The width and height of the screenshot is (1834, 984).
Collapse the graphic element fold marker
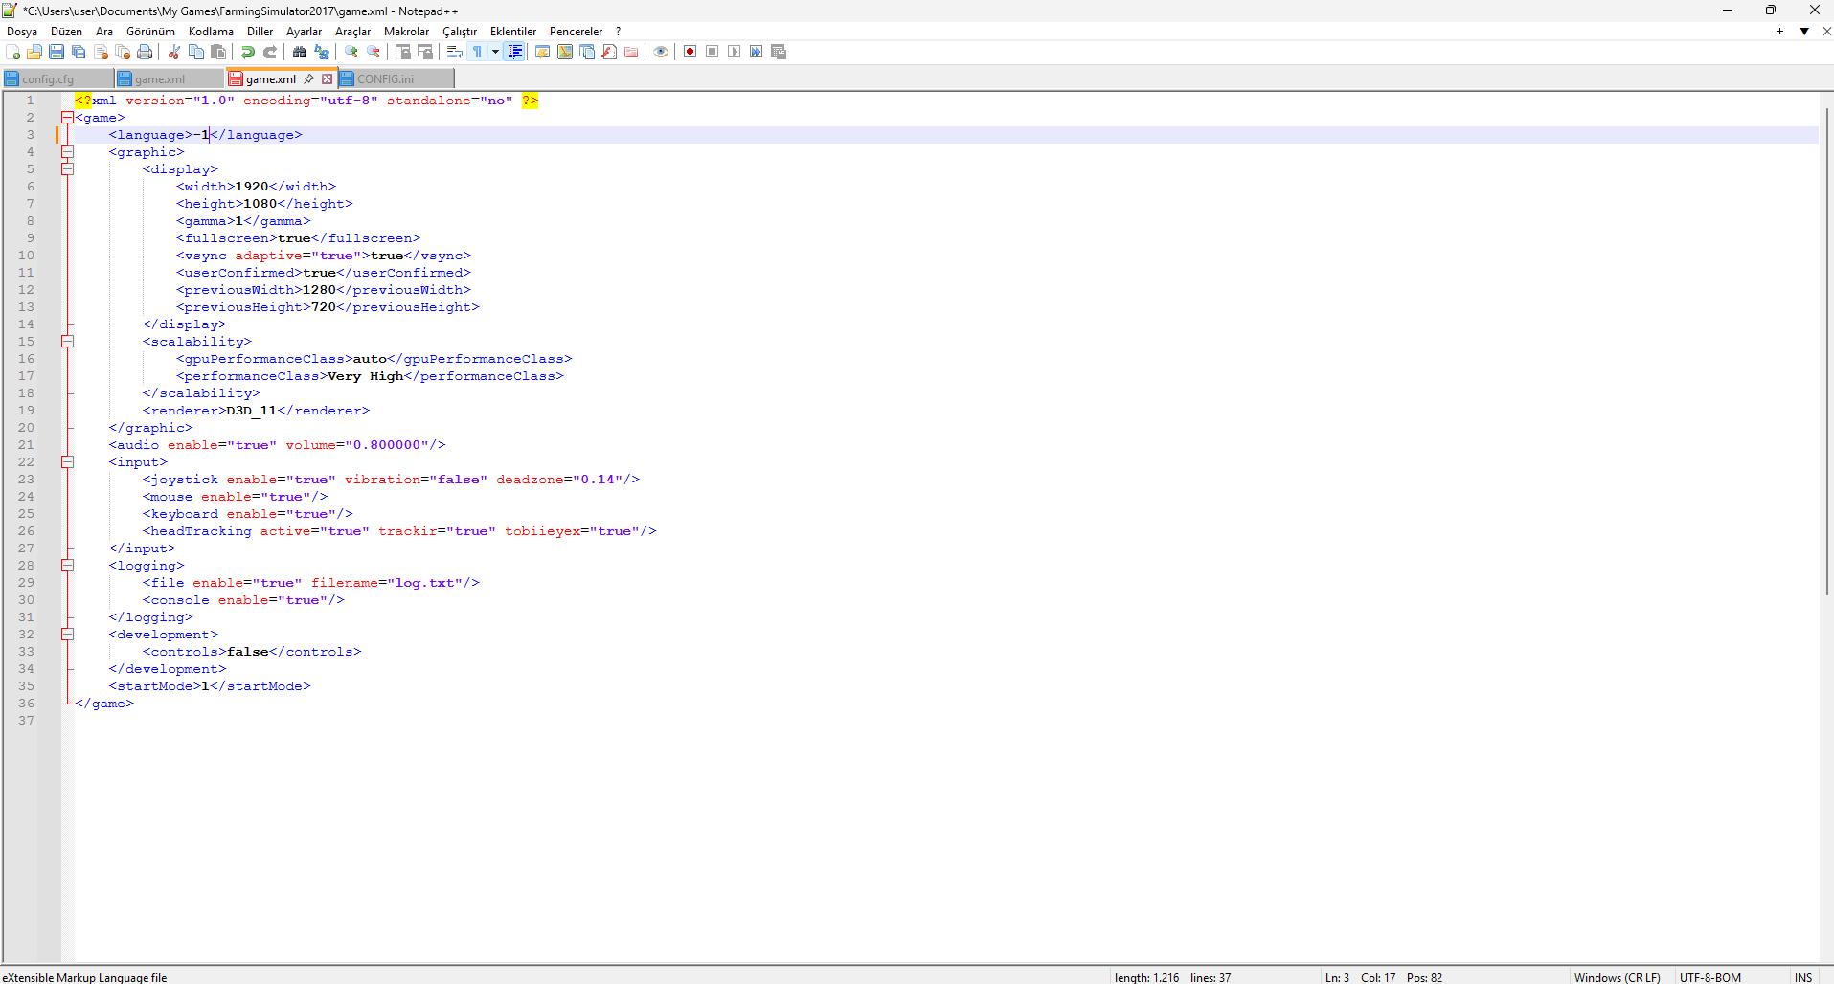click(x=67, y=152)
